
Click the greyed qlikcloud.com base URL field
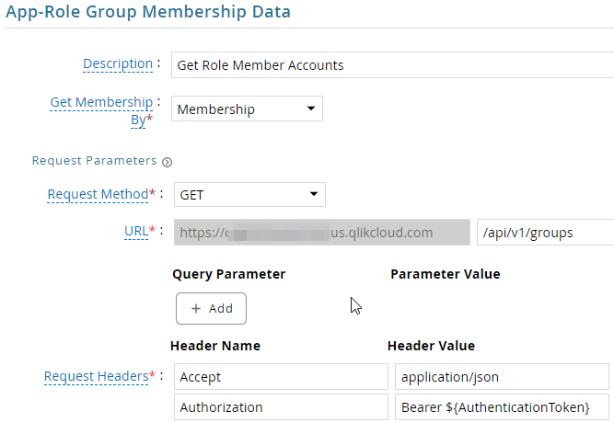[322, 233]
